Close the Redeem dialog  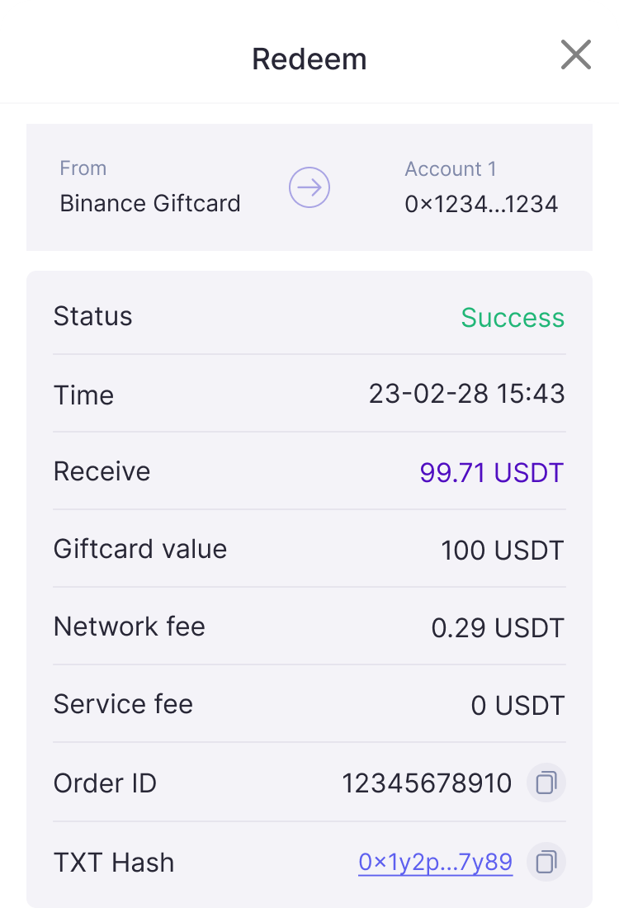coord(575,55)
